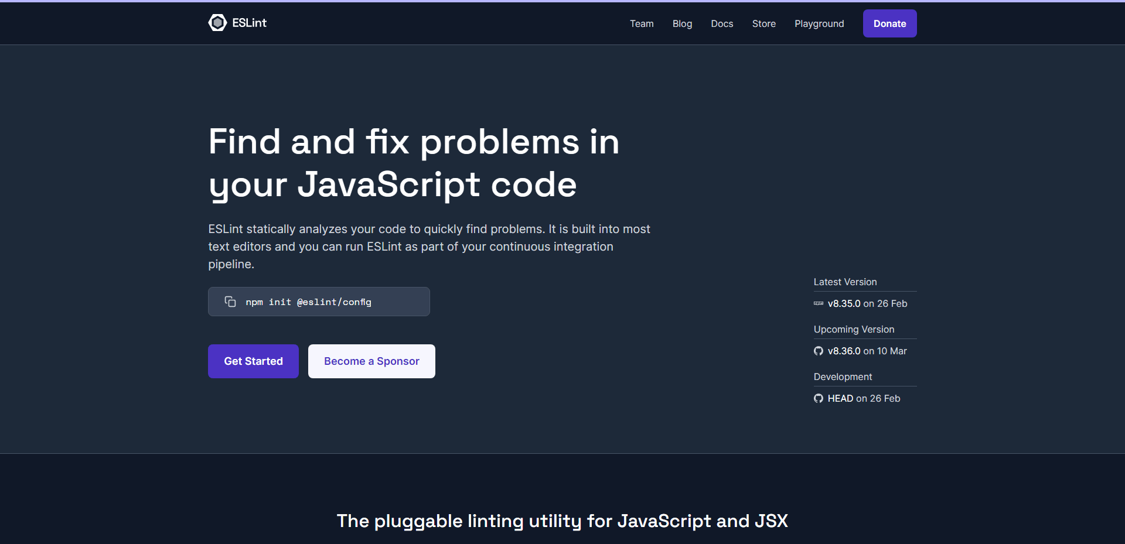This screenshot has width=1125, height=544.
Task: Click the npm icon beside v8.35.0
Action: click(819, 303)
